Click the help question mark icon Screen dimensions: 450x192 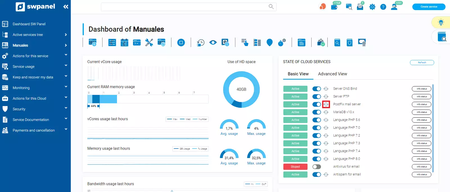(x=383, y=7)
